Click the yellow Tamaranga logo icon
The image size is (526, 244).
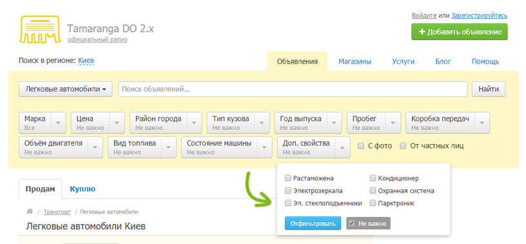click(x=40, y=29)
